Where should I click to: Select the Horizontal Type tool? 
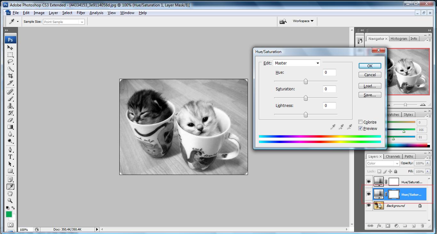point(10,157)
